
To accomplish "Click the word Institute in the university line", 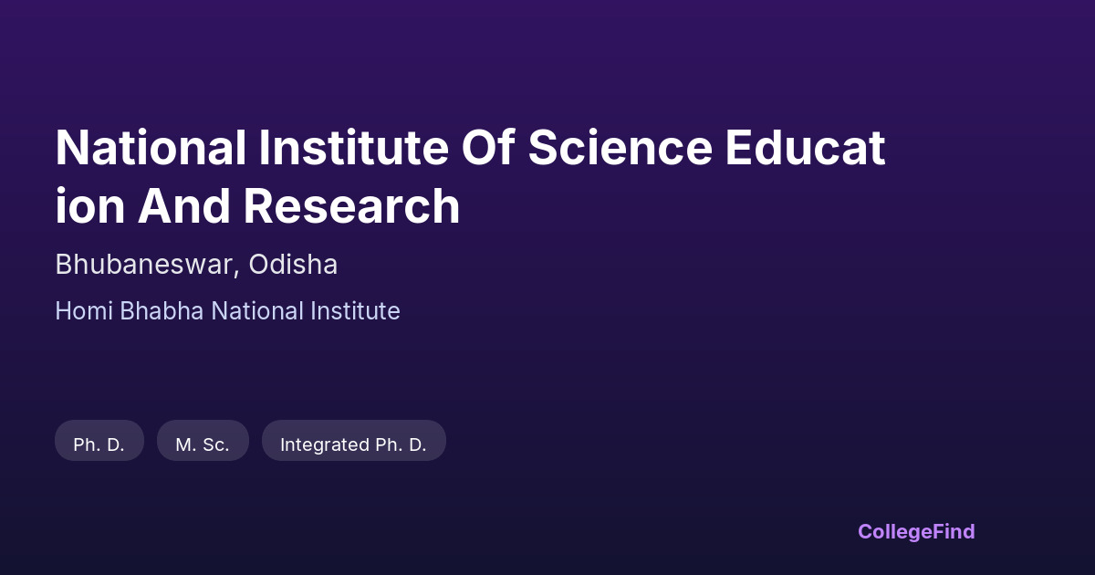I will click(x=355, y=311).
